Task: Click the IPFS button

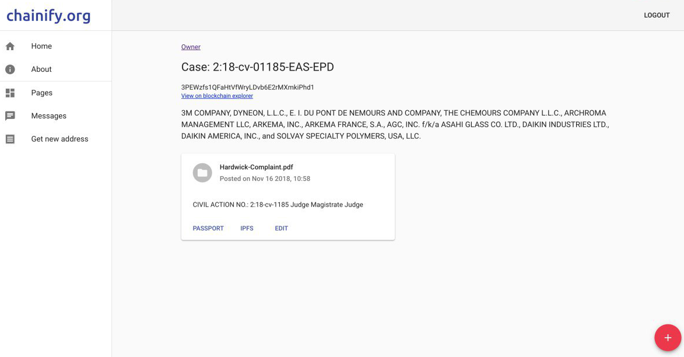Action: tap(247, 228)
